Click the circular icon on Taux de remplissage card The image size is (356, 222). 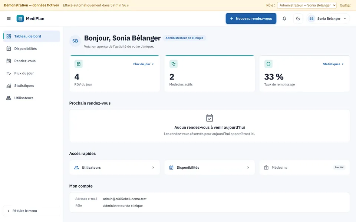268,64
